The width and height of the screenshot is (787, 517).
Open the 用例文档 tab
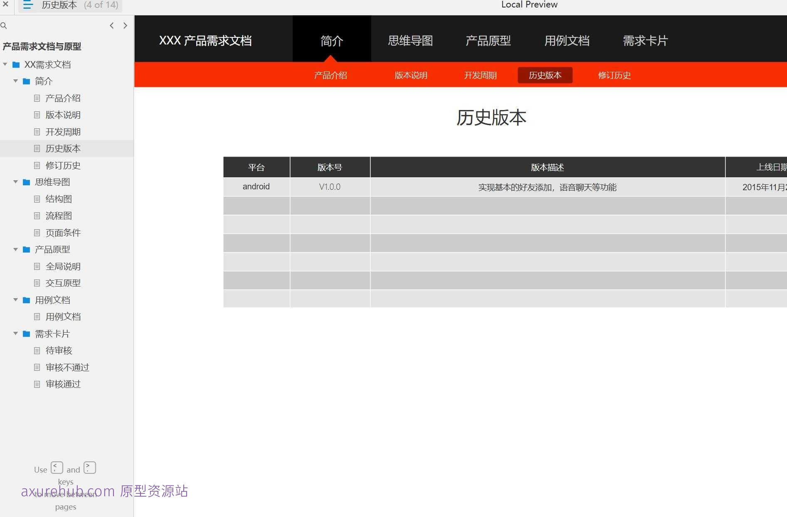point(567,40)
